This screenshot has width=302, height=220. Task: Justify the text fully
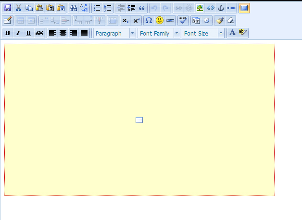84,33
